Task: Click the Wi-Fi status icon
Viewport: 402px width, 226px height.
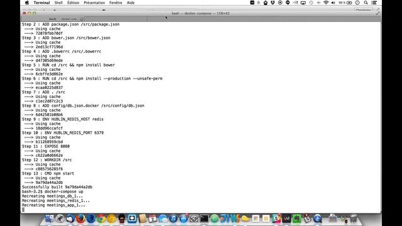Action: (326, 3)
